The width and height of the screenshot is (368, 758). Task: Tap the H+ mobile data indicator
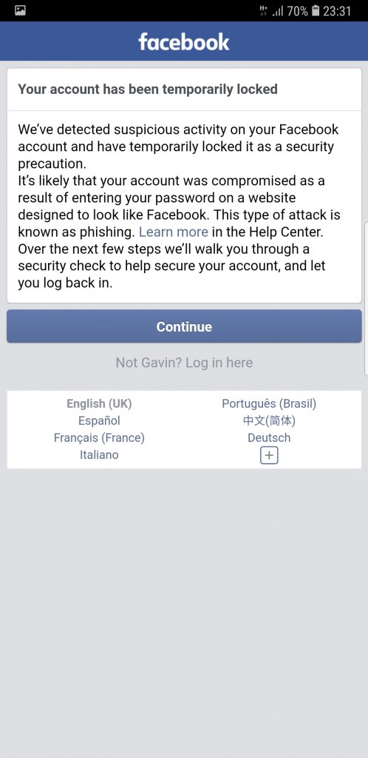263,10
